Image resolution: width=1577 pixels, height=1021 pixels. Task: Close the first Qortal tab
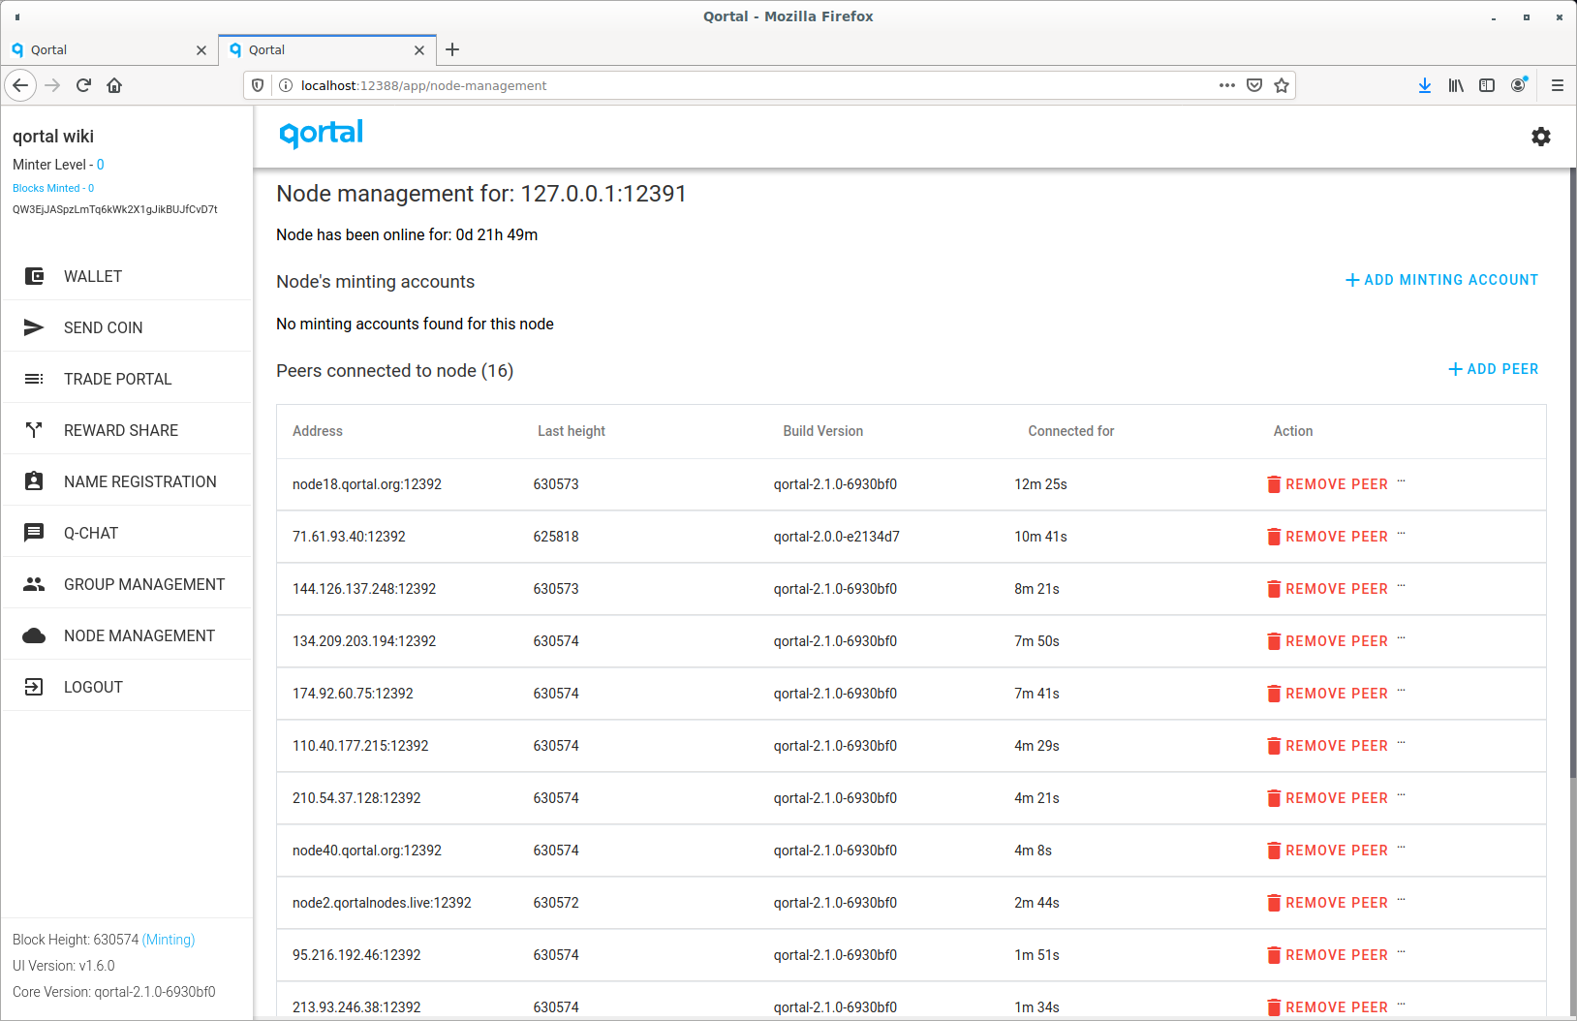pos(201,50)
